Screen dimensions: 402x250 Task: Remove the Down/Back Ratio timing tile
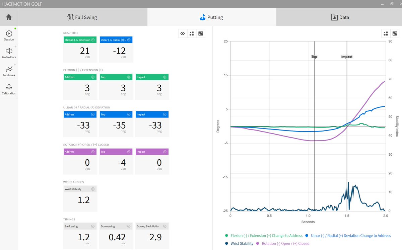click(164, 226)
